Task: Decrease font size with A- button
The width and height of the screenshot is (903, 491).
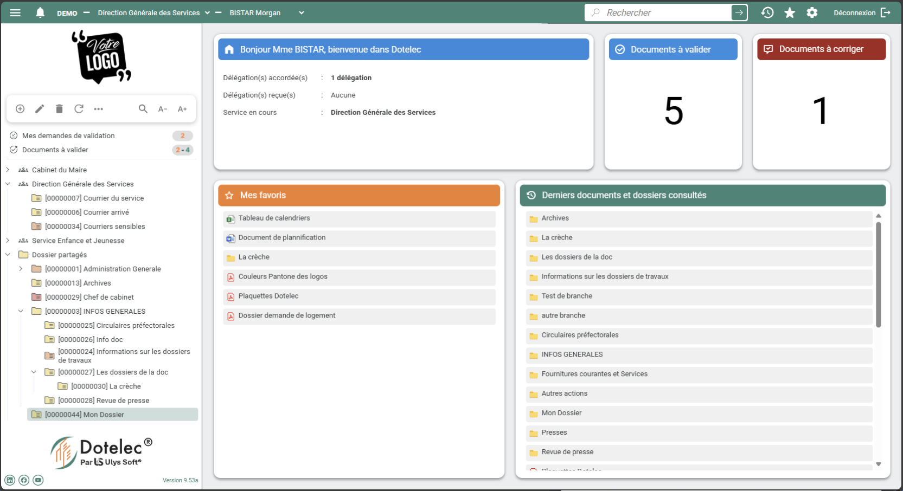Action: [163, 109]
